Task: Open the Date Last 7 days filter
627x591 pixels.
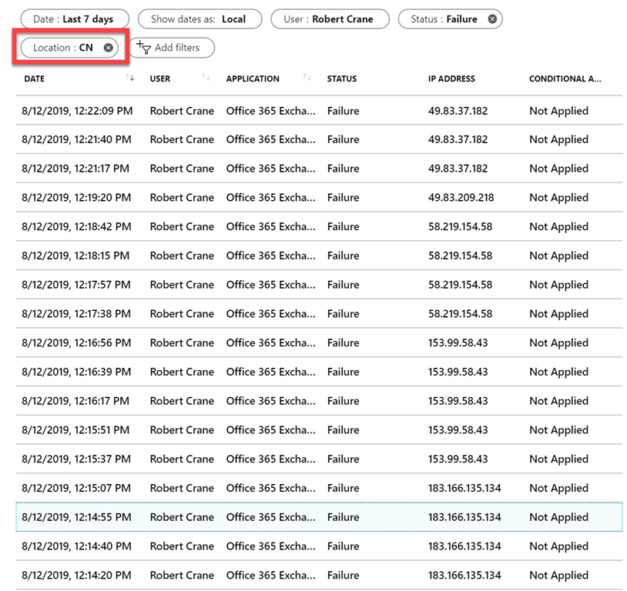Action: (x=74, y=19)
